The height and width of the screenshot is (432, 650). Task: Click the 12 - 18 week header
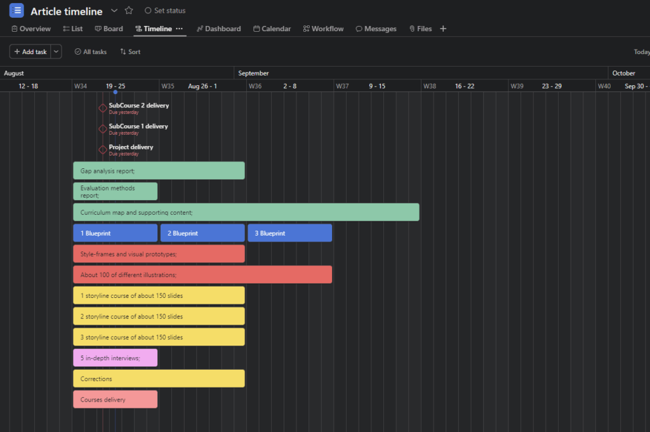pos(28,86)
